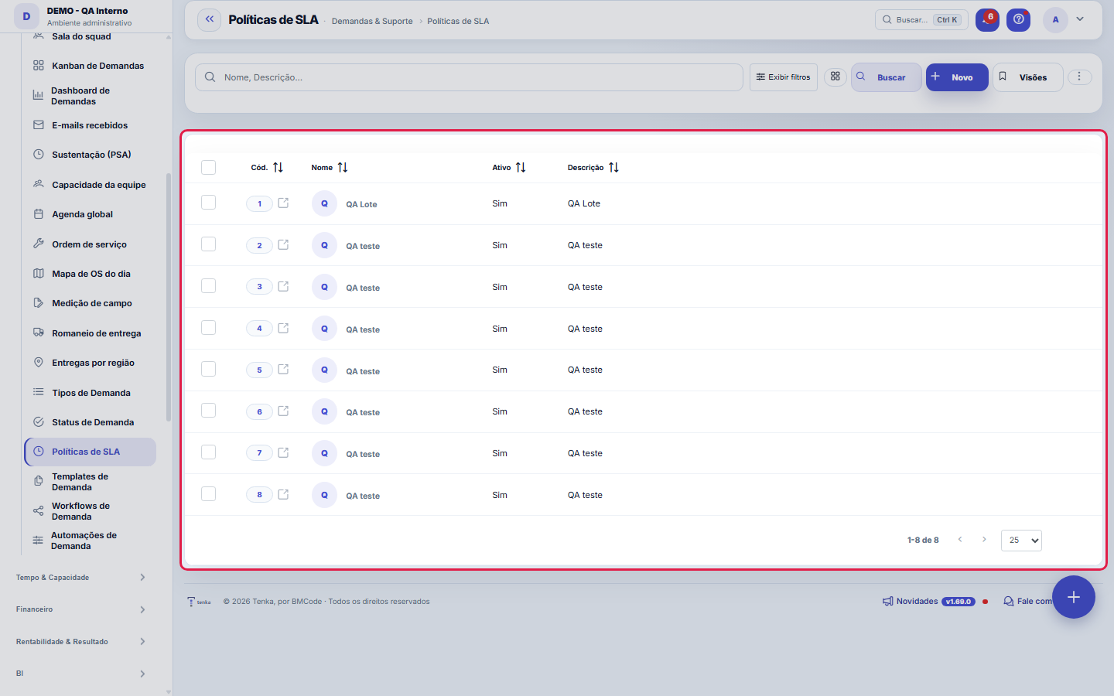Open Kanban de Demandas menu item
The width and height of the screenshot is (1114, 696).
click(x=90, y=66)
